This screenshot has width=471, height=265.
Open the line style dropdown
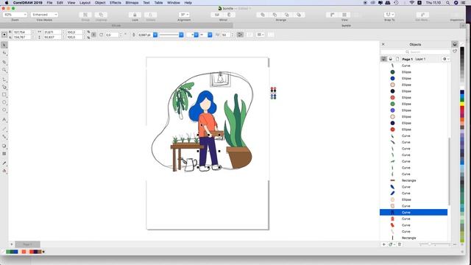pyautogui.click(x=181, y=35)
